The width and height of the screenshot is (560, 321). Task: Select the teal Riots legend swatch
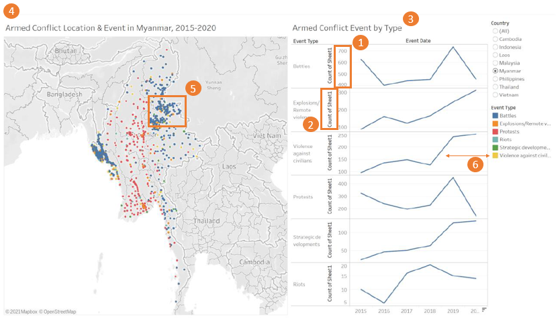[495, 139]
